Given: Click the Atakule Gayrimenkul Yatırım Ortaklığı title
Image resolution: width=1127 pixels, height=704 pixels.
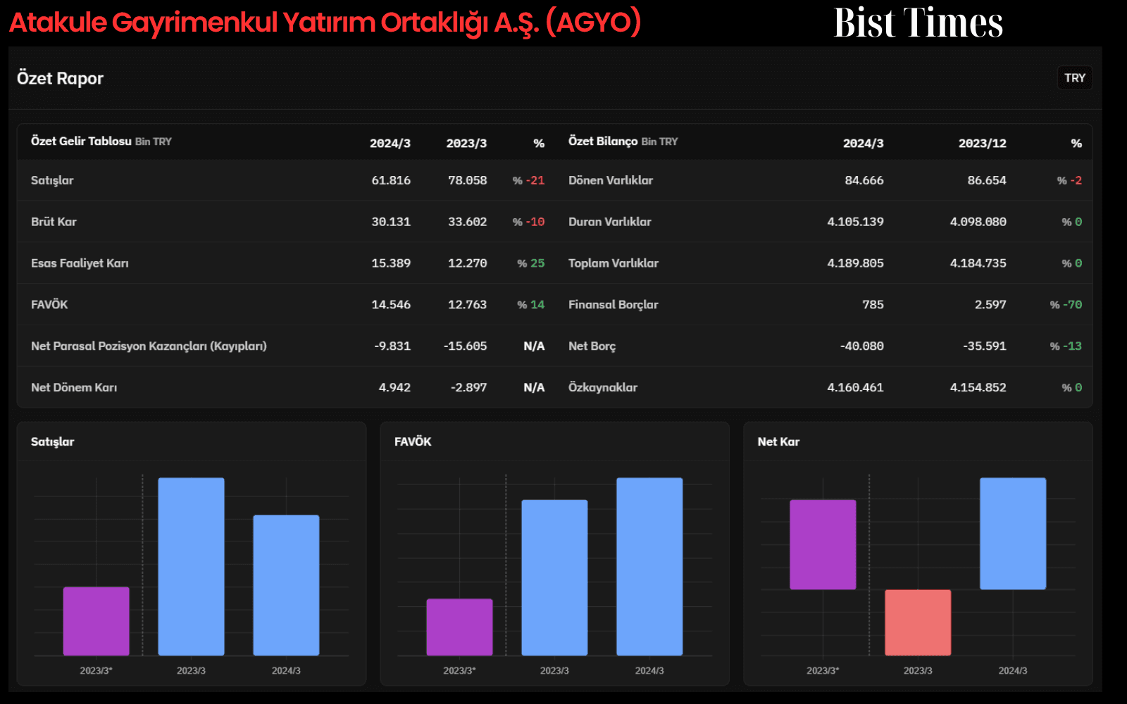Looking at the screenshot, I should (325, 23).
